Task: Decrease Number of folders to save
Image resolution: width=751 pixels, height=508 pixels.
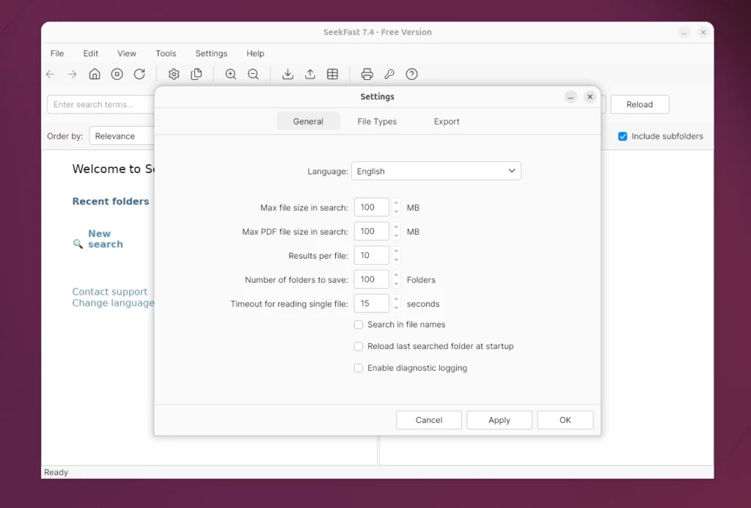Action: tap(396, 284)
